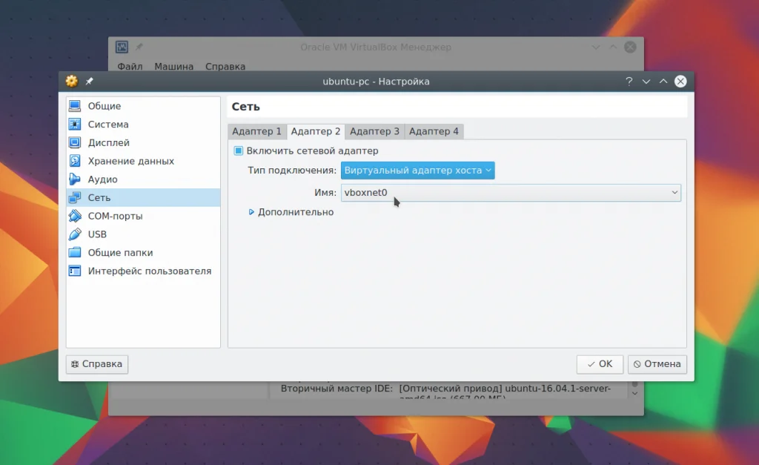
Task: Click the question mark help icon in title bar
Action: point(629,82)
